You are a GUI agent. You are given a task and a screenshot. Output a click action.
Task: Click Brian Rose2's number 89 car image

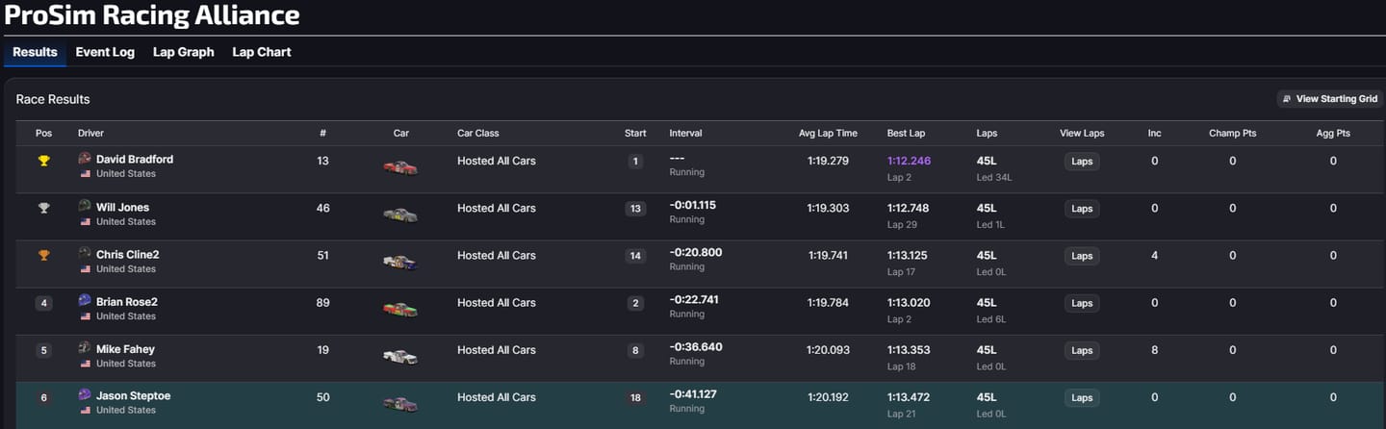coord(400,309)
